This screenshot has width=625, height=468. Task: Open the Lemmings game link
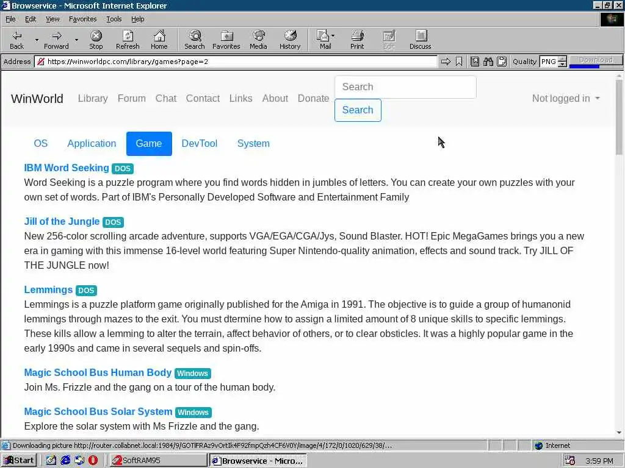48,289
